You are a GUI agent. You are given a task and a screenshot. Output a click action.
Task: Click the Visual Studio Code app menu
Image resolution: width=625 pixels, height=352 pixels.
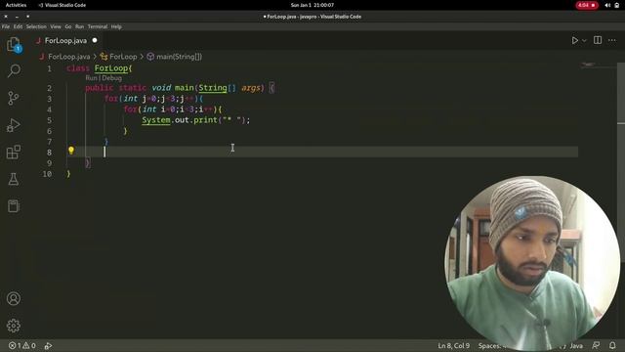coord(62,5)
